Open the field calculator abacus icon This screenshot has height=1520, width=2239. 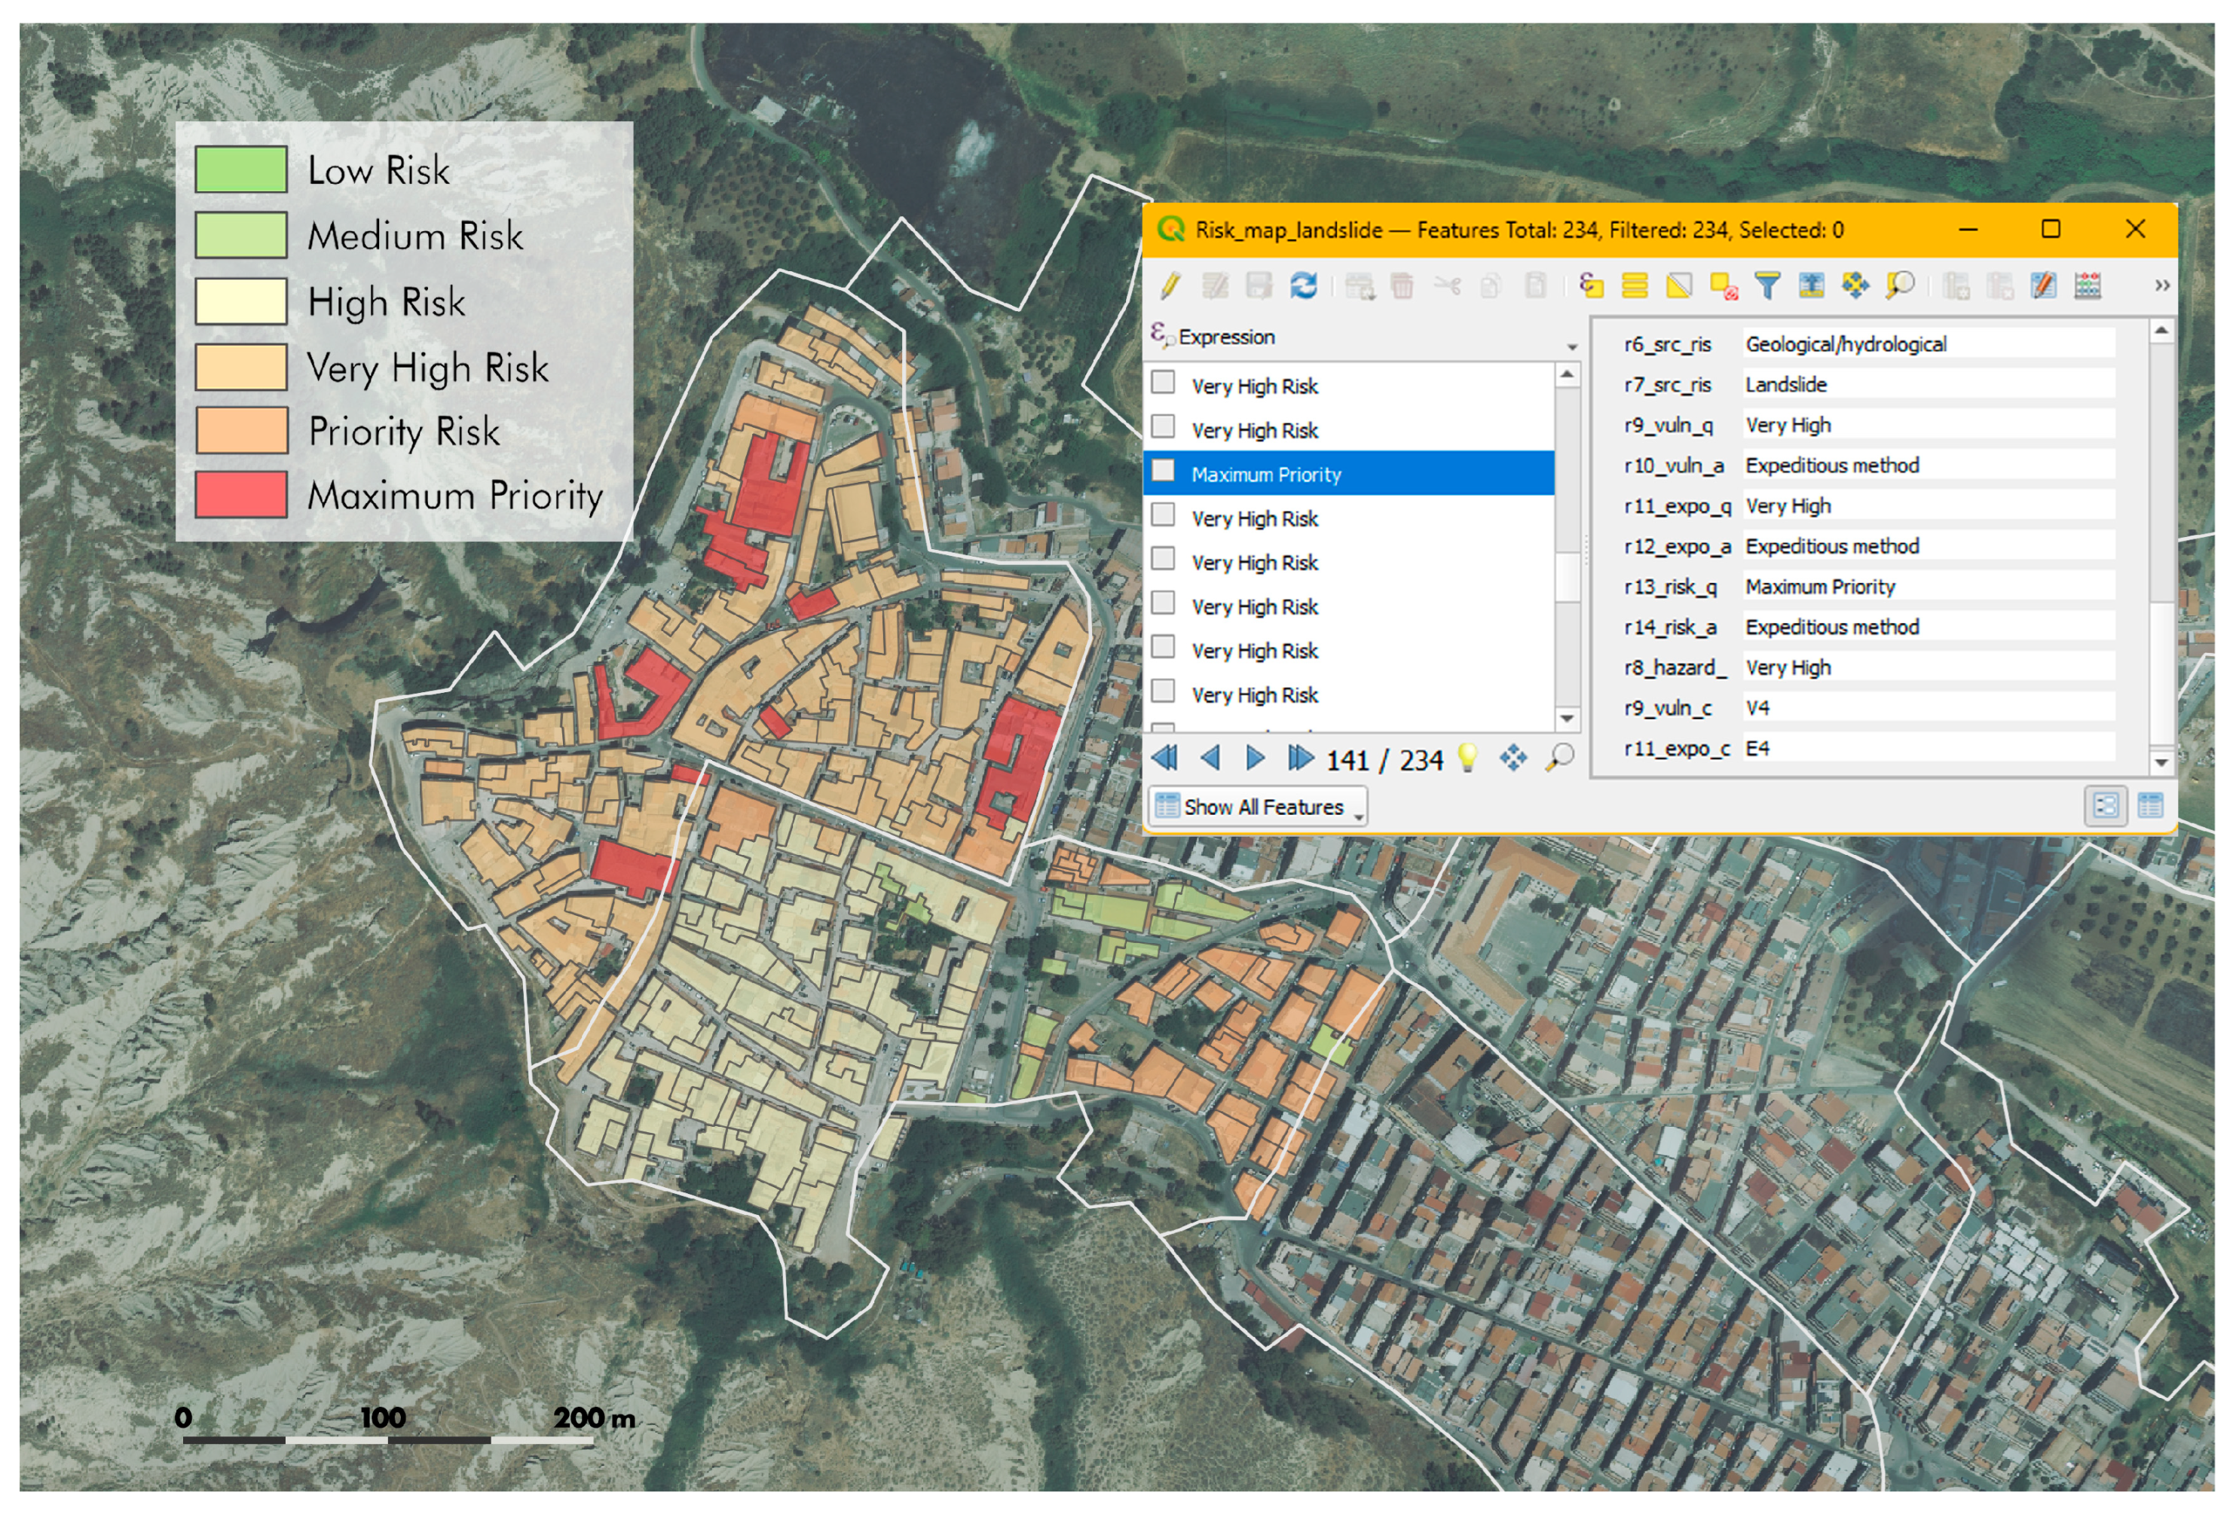tap(2088, 286)
